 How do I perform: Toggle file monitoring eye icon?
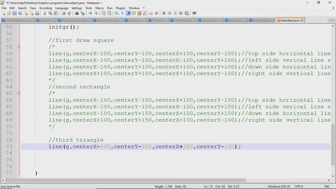[156, 14]
